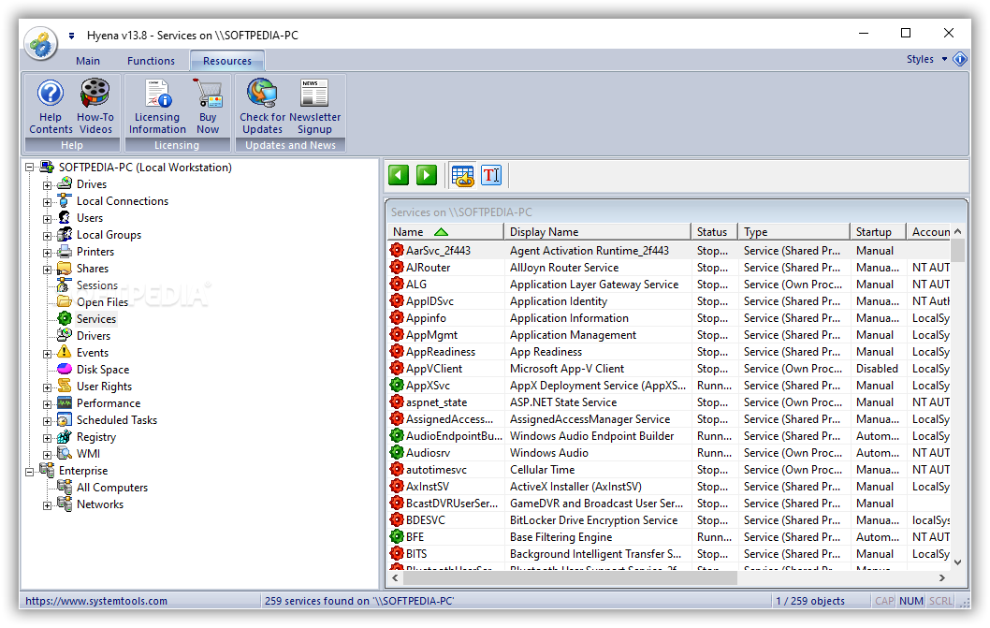Click the Disk Space pie icon
The width and height of the screenshot is (990, 628).
[x=65, y=369]
